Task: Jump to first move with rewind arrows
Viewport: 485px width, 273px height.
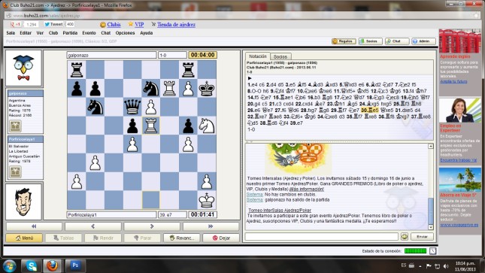Action: coord(34,226)
